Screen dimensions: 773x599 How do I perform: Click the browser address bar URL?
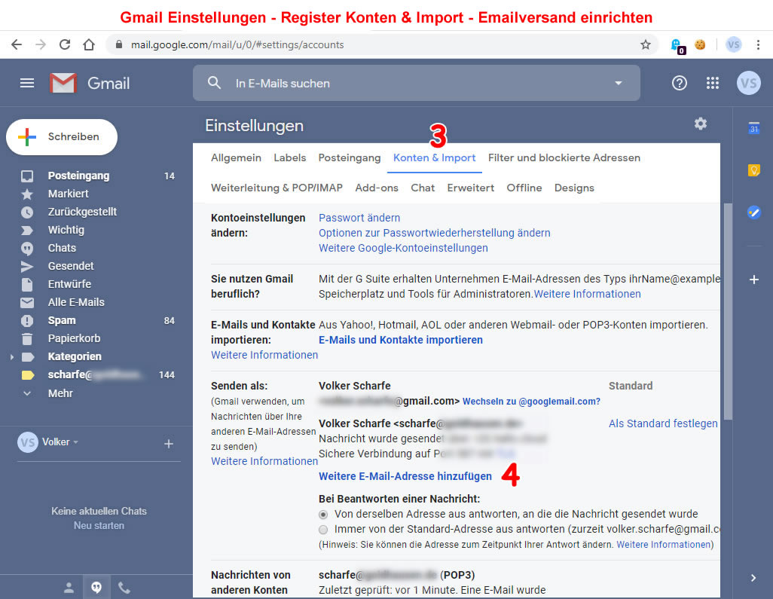tap(237, 45)
